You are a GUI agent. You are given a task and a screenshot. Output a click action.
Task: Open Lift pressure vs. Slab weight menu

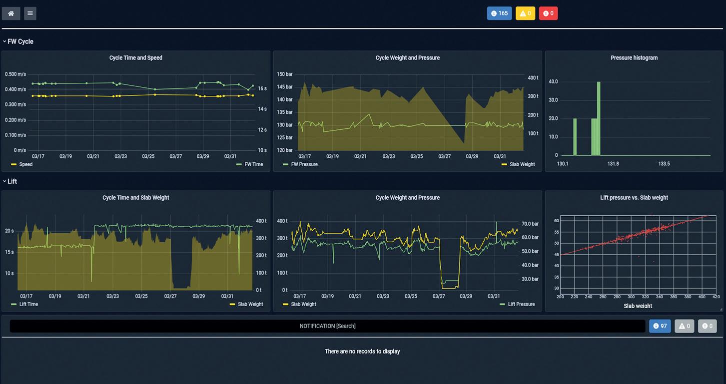634,198
